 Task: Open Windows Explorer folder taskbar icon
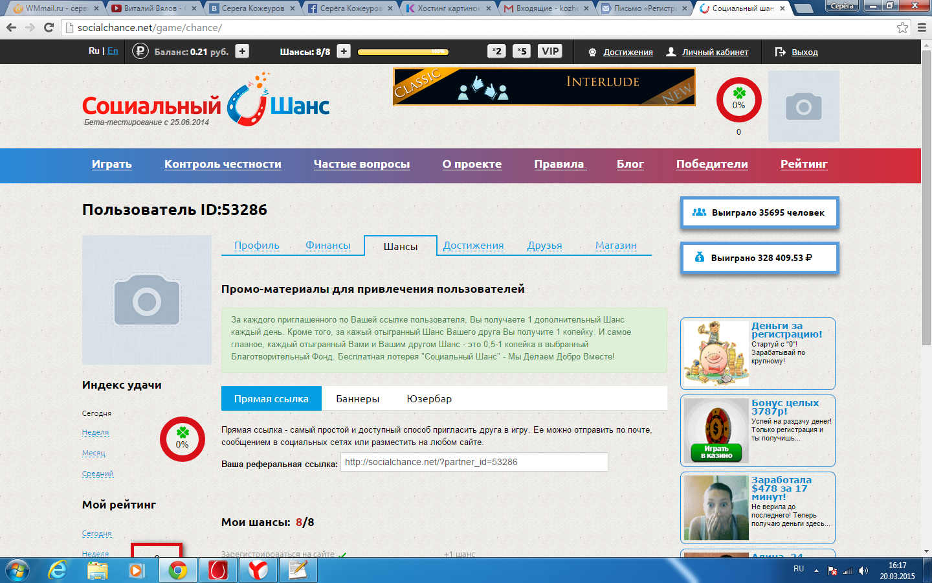[97, 570]
